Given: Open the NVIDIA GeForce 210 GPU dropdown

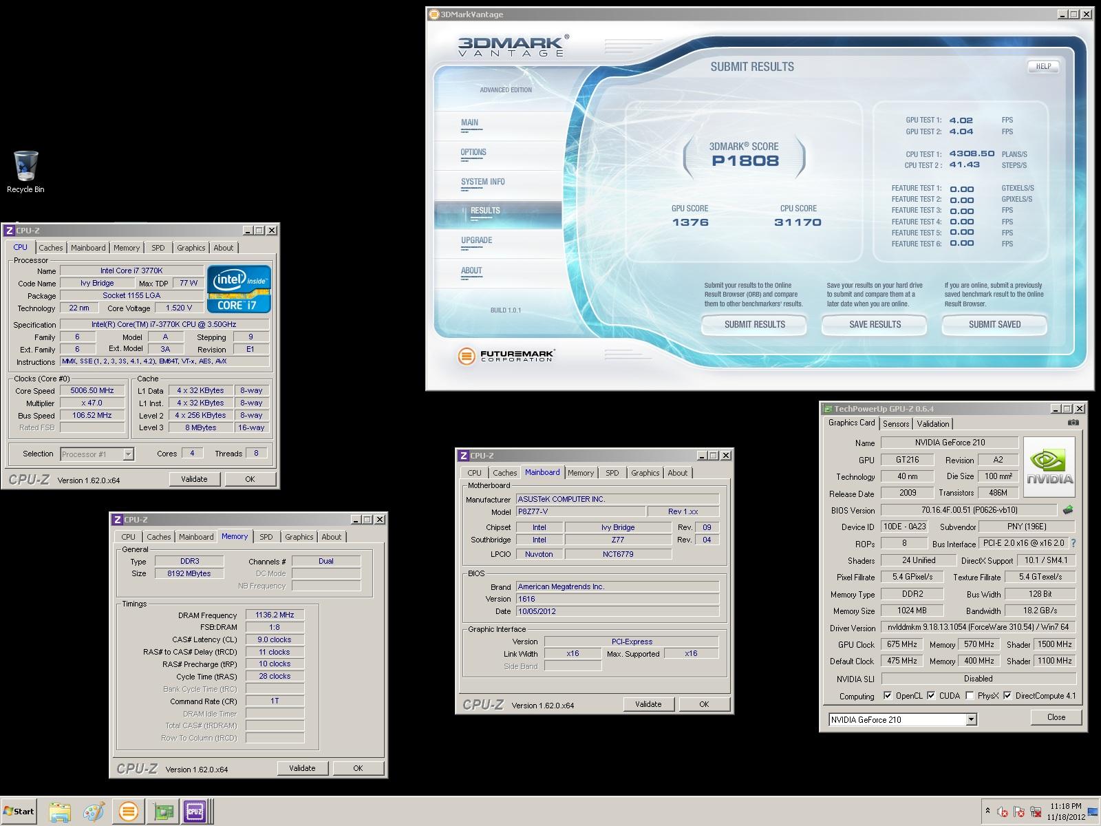Looking at the screenshot, I should (971, 720).
